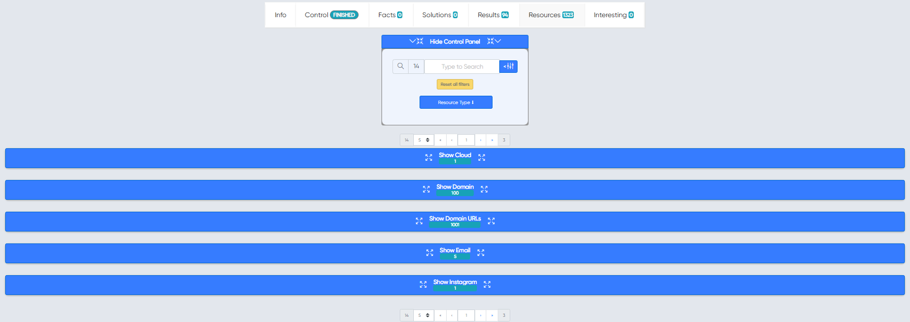Click the page number field in top pagination
This screenshot has height=322, width=910.
click(466, 140)
